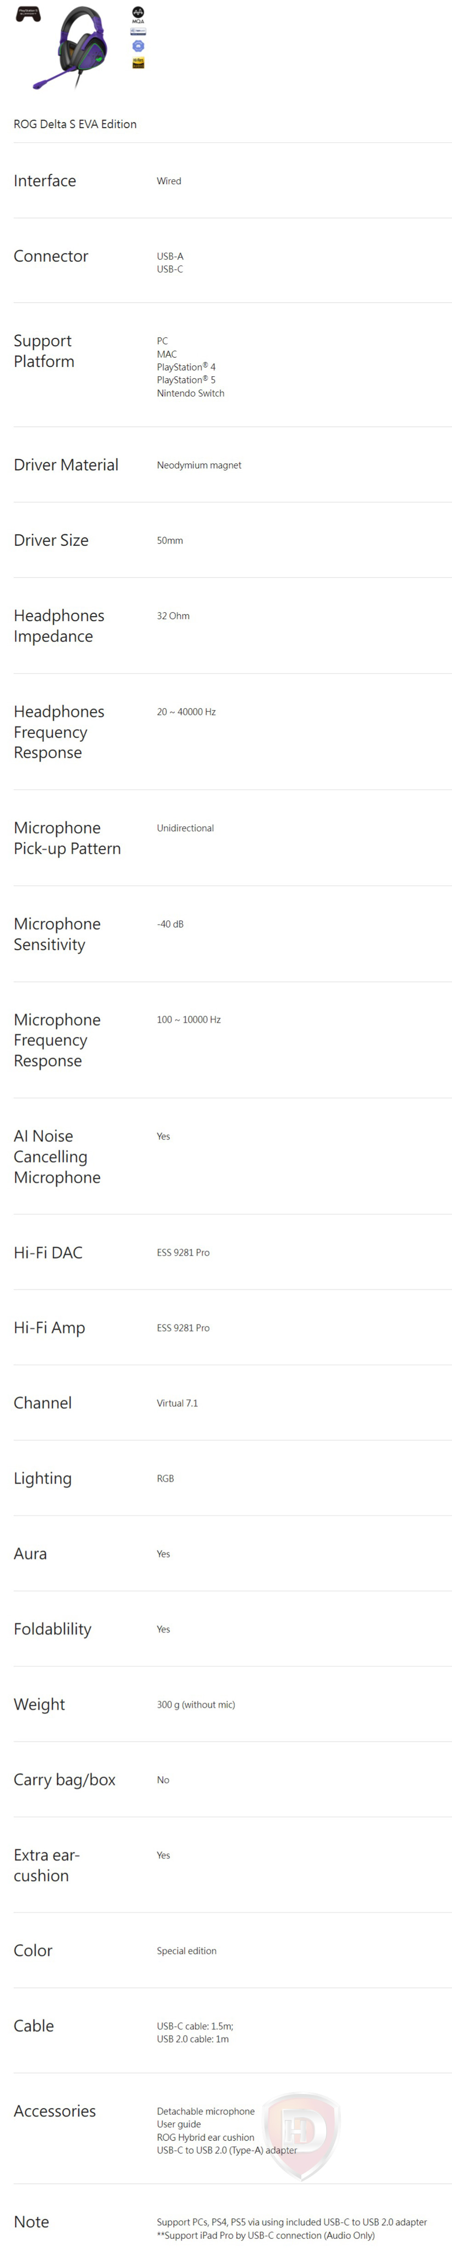Click the PlayStation 5 support badge
This screenshot has width=452, height=2249.
[28, 14]
